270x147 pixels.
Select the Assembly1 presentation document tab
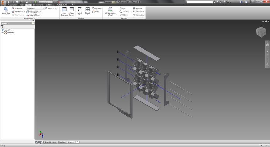(73, 142)
